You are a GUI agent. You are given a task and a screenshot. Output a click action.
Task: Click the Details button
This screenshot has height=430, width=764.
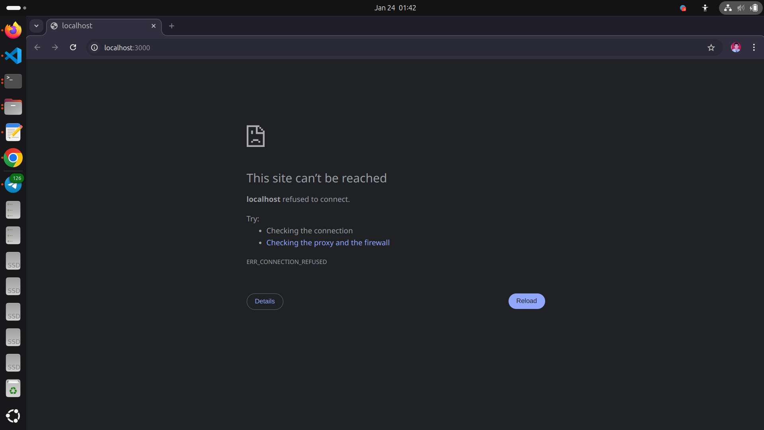265,301
